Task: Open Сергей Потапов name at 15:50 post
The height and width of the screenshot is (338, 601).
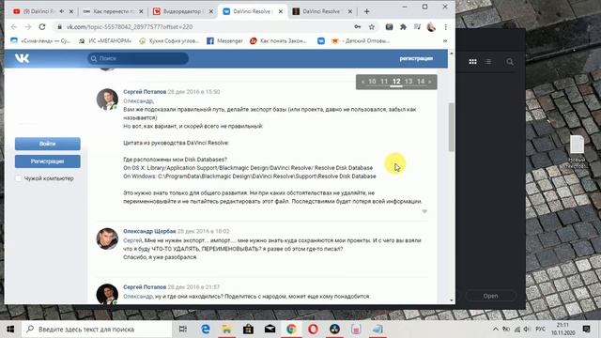Action: click(145, 92)
